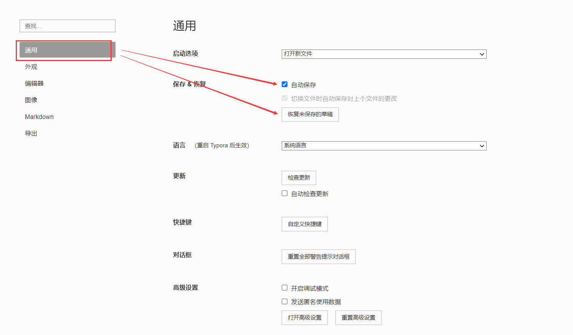Open 自定义快捷键 settings
Screen dimensions: 573x335
pos(304,224)
